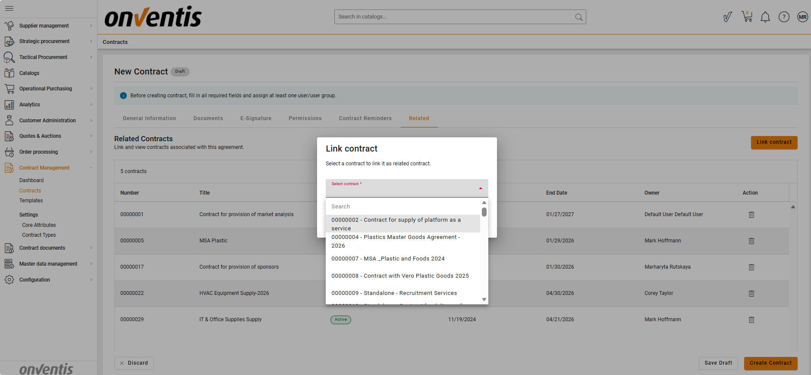Open the hamburger menu icon
Viewport: 811px width, 375px height.
point(9,8)
